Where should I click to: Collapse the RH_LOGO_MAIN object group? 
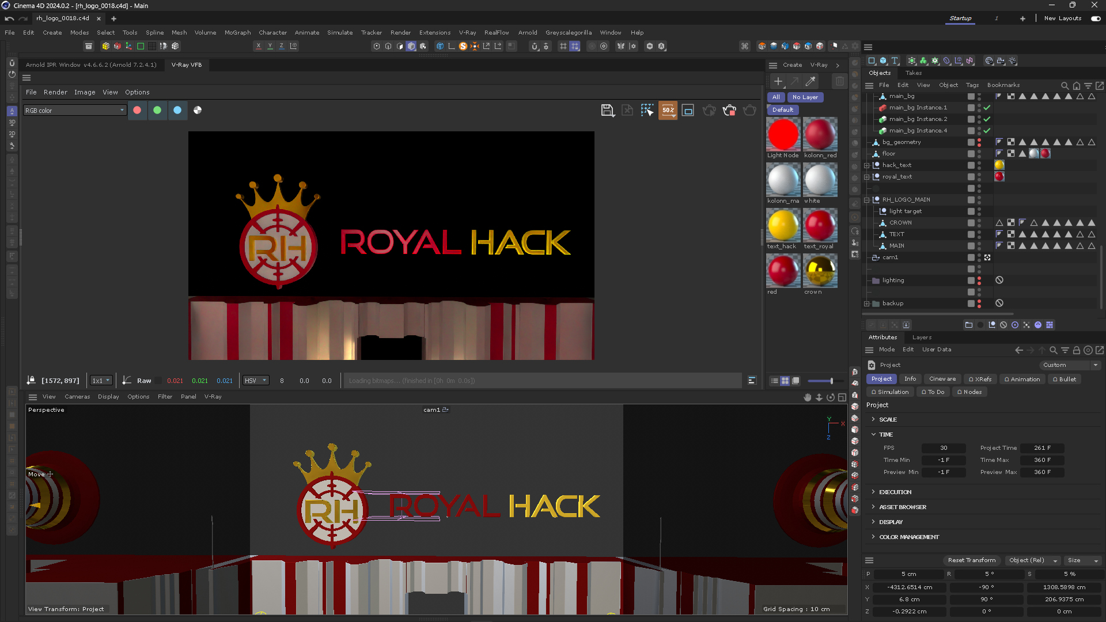tap(866, 200)
